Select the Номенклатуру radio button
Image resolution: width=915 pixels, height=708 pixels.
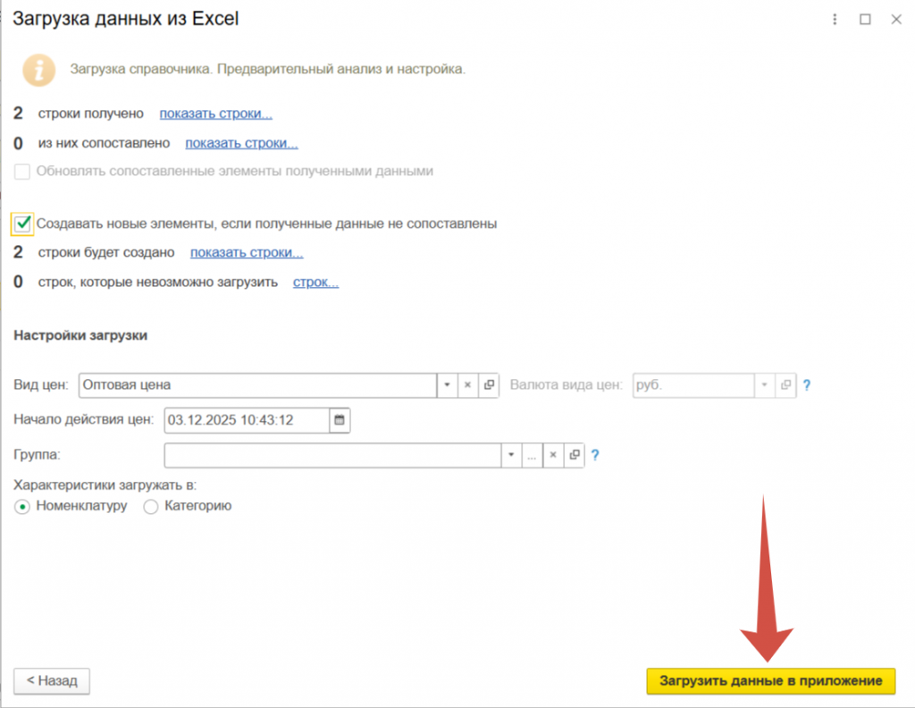tap(22, 507)
